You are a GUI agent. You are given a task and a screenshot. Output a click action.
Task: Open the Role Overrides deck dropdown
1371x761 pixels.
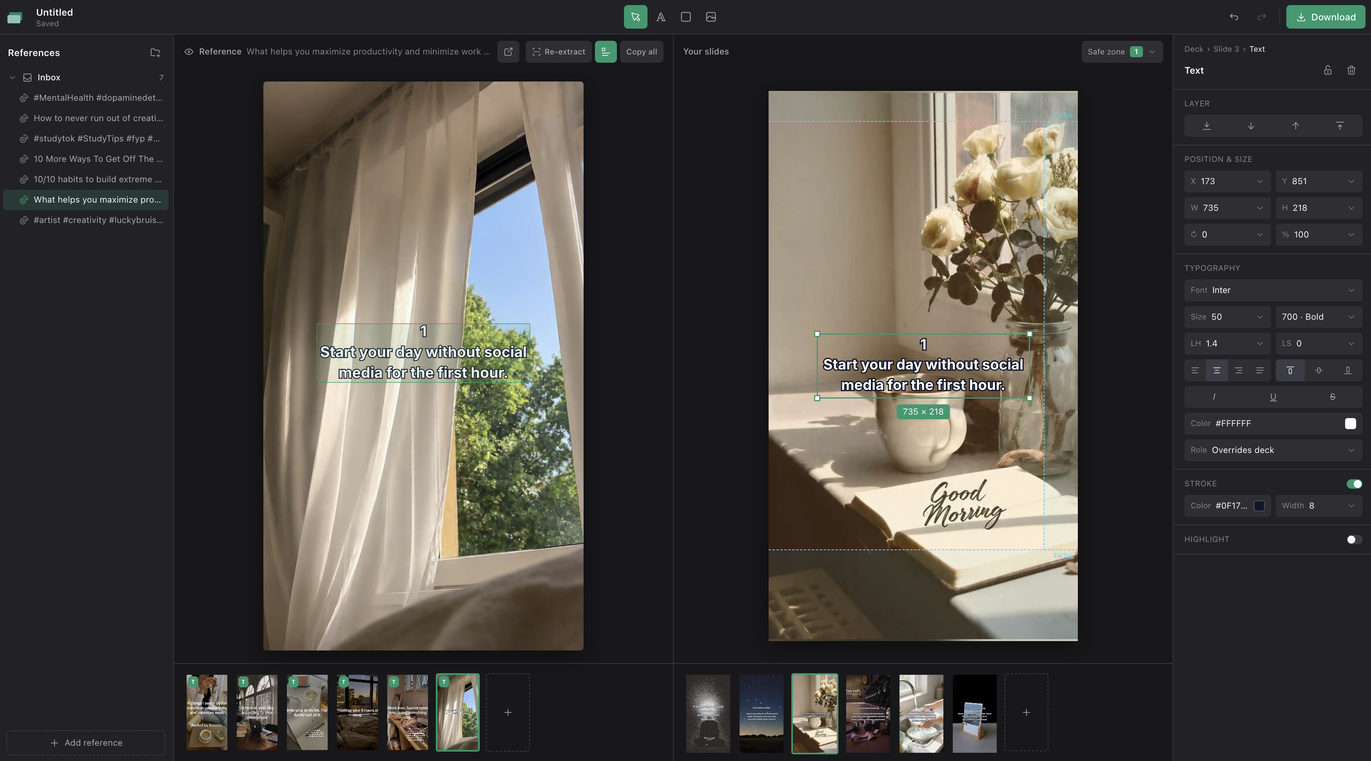[x=1273, y=450]
